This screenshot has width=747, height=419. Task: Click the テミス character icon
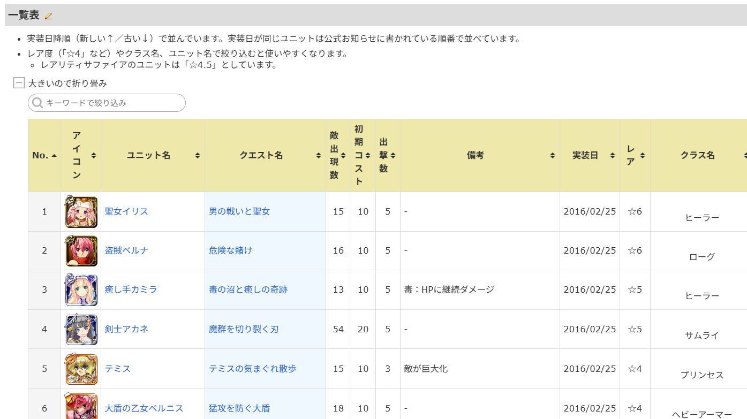tap(81, 369)
